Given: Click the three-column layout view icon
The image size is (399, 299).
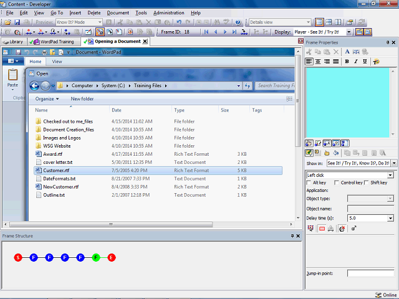Looking at the screenshot, I should click(338, 22).
